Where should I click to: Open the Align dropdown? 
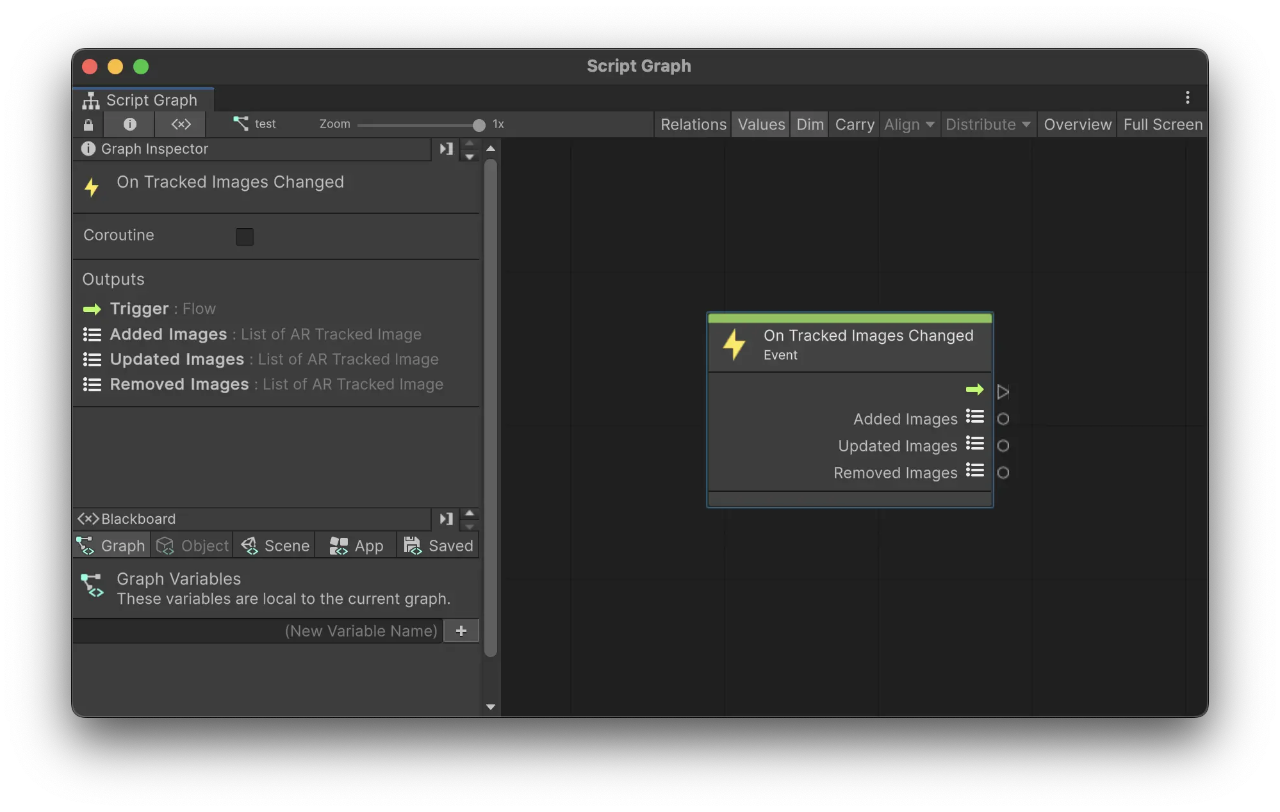tap(908, 125)
